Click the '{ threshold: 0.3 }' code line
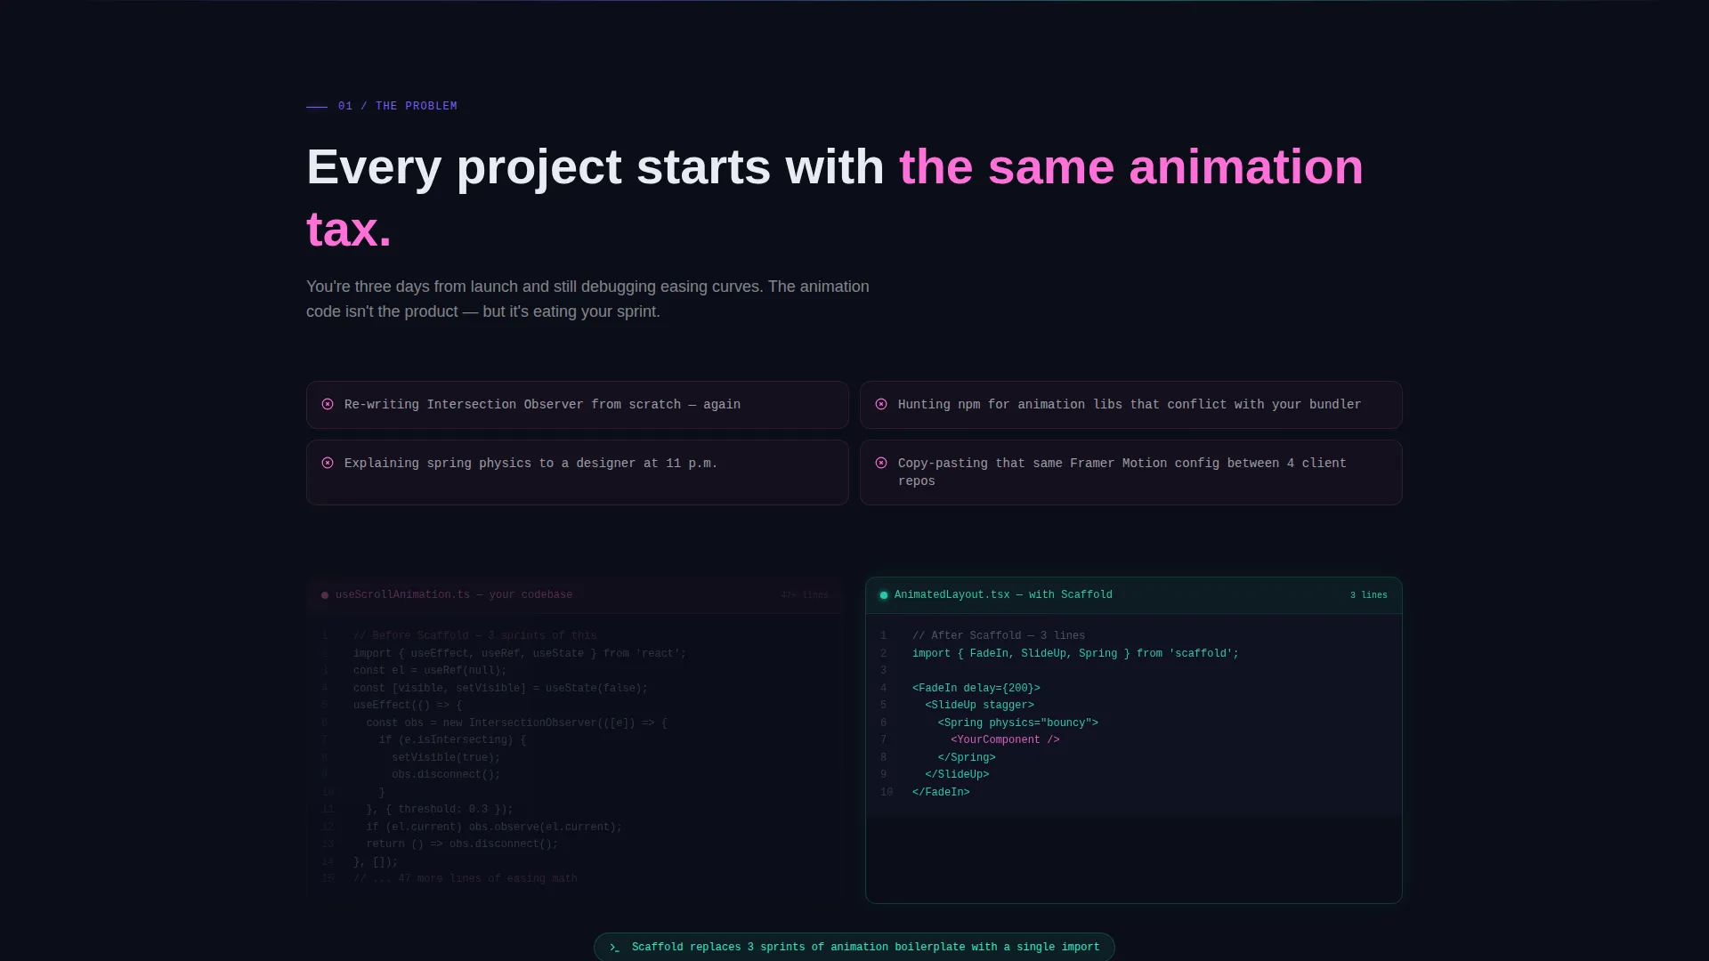The image size is (1709, 961). click(x=440, y=809)
